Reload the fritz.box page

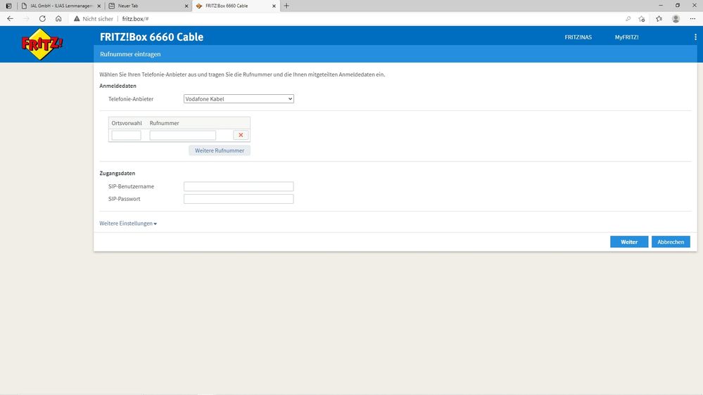(x=42, y=19)
